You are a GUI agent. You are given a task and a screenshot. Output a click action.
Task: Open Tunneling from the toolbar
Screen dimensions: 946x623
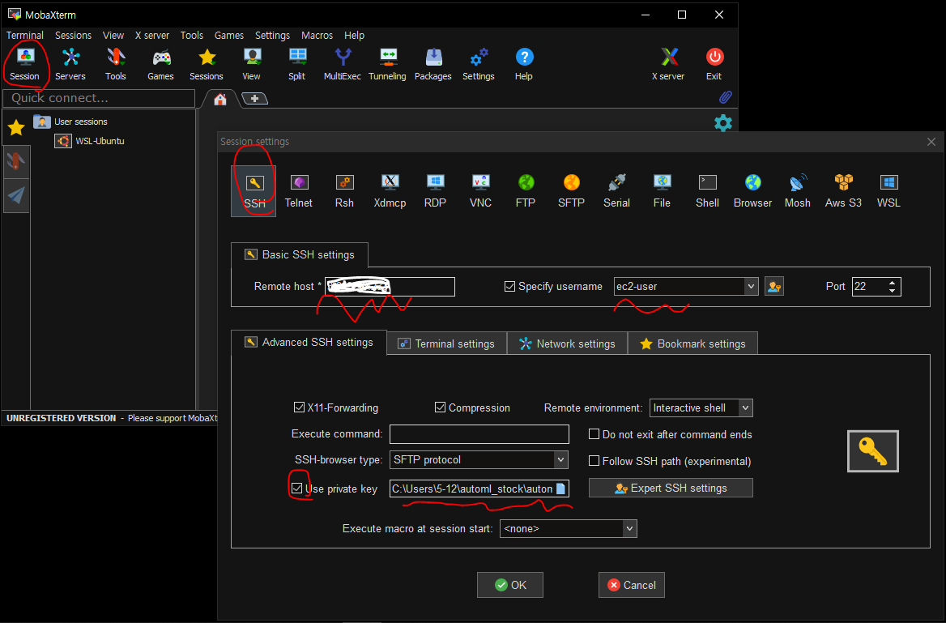[387, 64]
